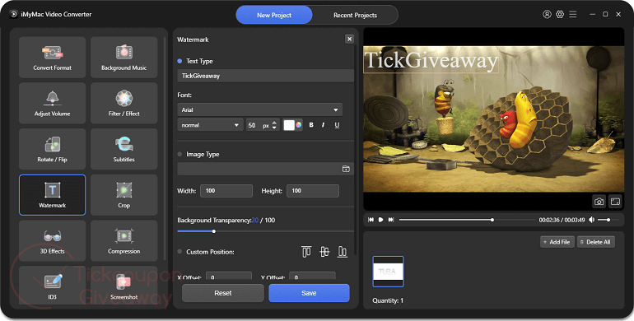634x321 pixels.
Task: Toggle italic text formatting
Action: [323, 125]
